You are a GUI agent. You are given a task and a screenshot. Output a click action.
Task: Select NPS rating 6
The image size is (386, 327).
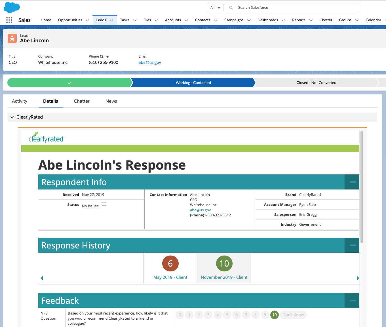coord(237,315)
